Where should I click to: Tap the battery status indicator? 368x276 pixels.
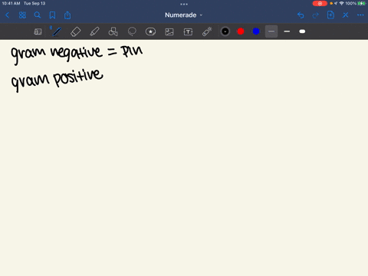tap(361, 3)
